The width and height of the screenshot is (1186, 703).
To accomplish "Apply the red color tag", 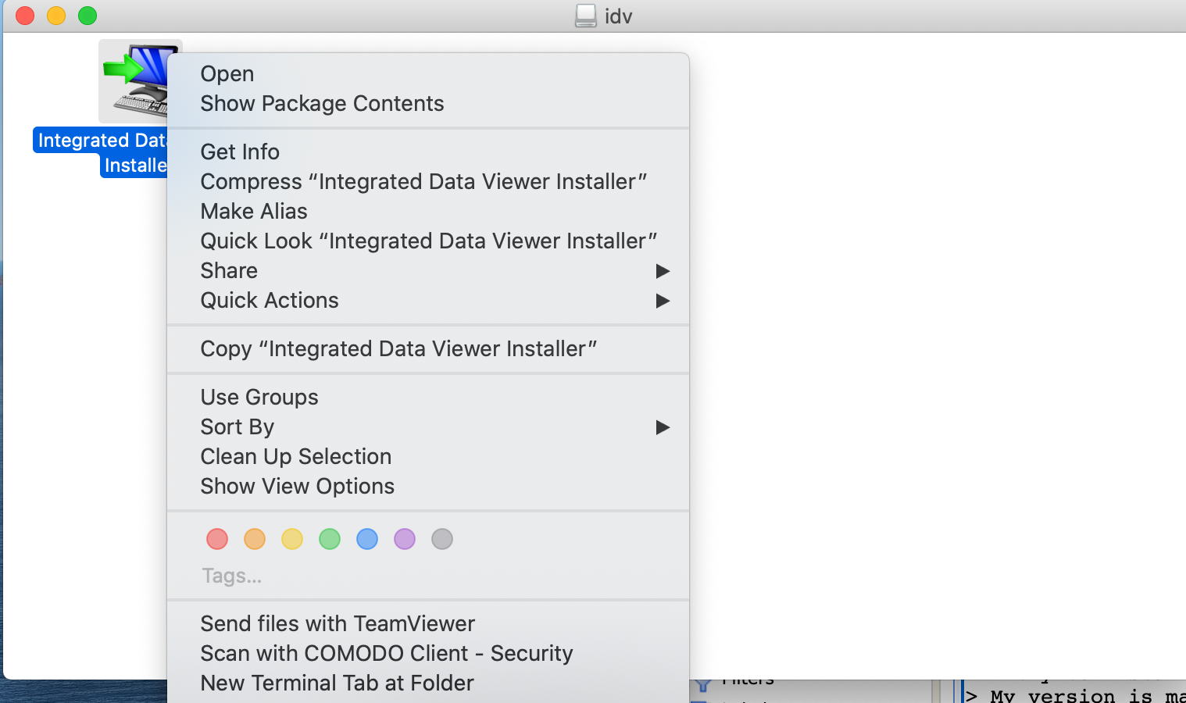I will (x=217, y=539).
